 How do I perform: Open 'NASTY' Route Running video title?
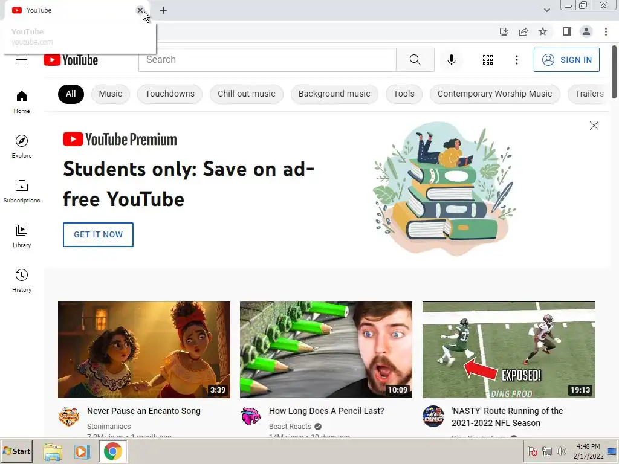(507, 417)
